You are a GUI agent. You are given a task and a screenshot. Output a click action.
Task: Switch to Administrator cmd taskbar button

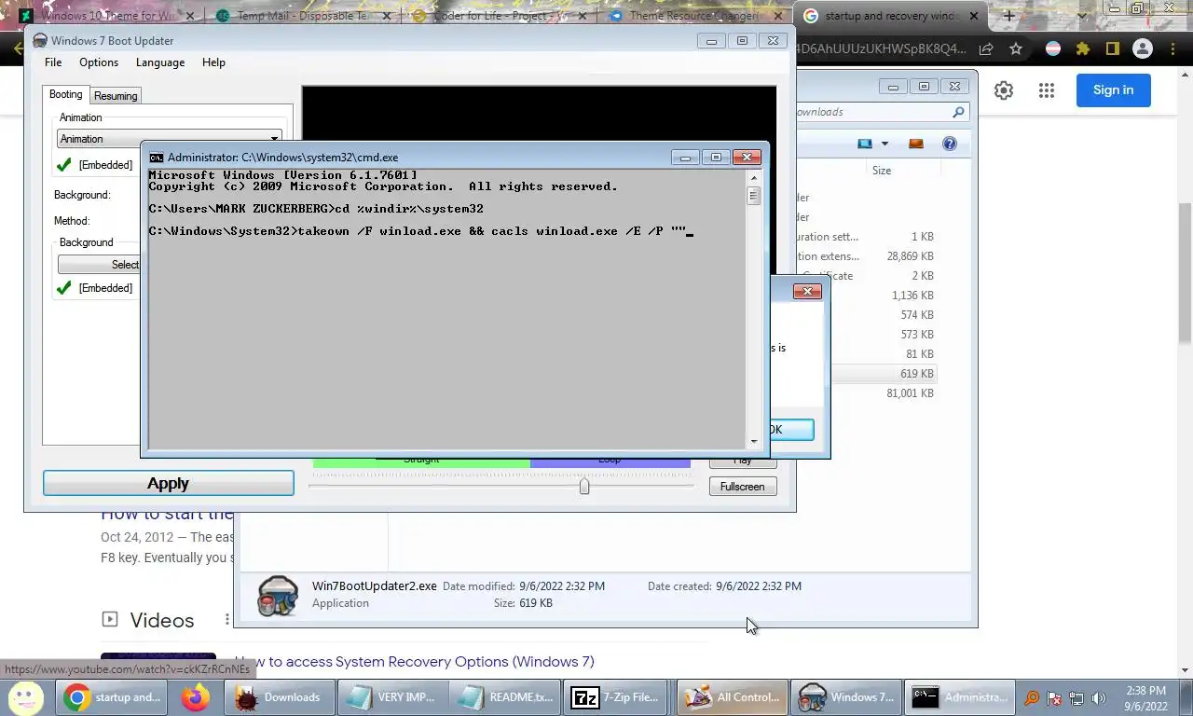coord(960,697)
